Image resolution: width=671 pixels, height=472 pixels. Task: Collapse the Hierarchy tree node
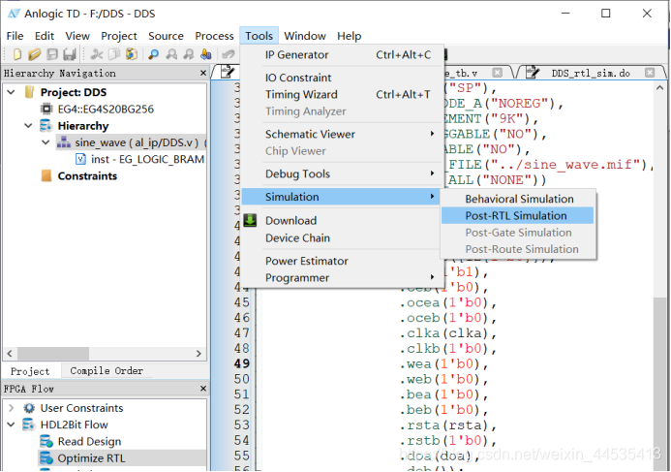click(28, 126)
